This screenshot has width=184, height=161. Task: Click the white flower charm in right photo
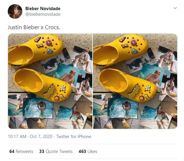pos(148,87)
